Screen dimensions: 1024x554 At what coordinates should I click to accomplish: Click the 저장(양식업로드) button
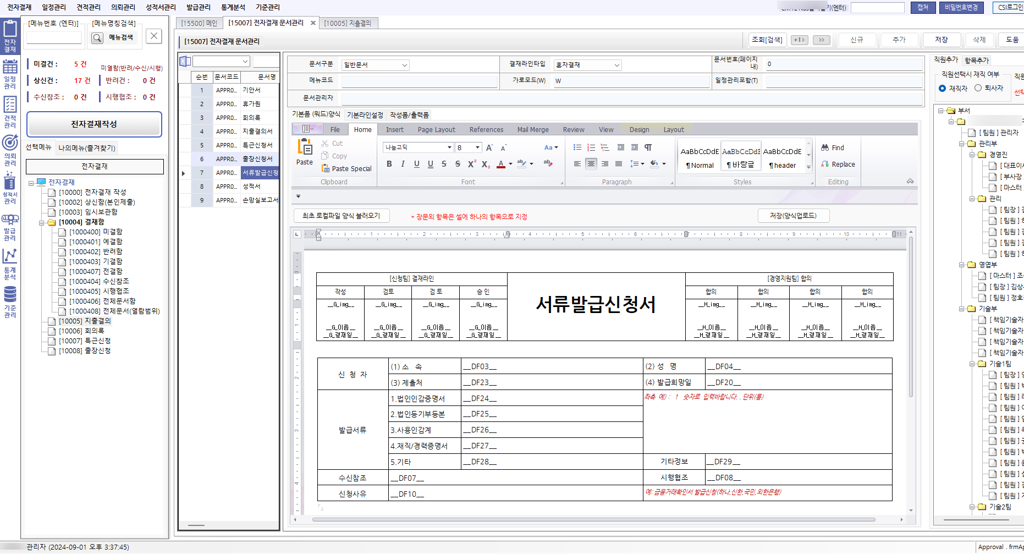pos(793,216)
